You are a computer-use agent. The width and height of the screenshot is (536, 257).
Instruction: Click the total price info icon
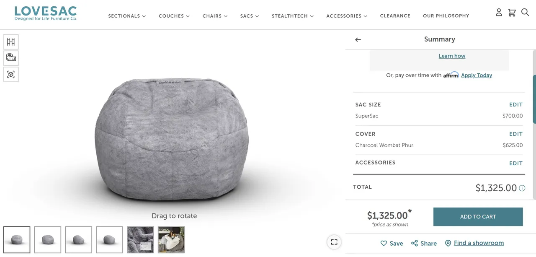pyautogui.click(x=522, y=188)
